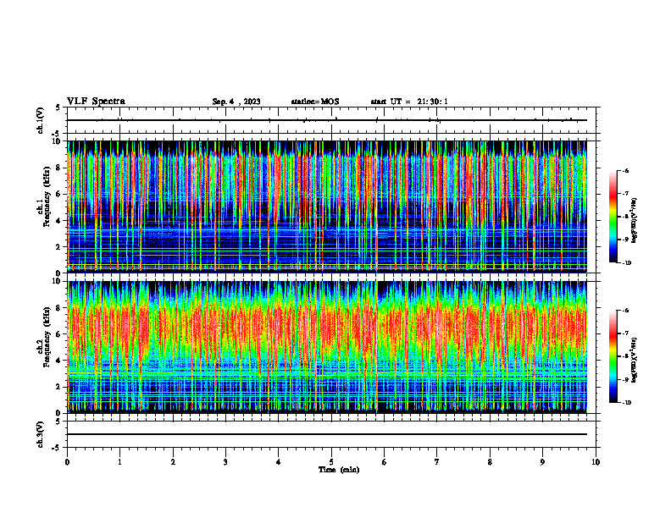Click the ch.1 spectrogram panel

point(327,207)
